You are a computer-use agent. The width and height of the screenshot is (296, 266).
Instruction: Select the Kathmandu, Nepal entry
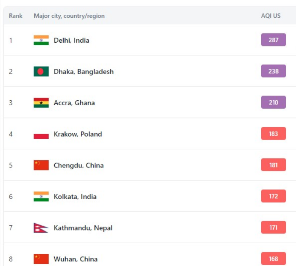tap(83, 228)
